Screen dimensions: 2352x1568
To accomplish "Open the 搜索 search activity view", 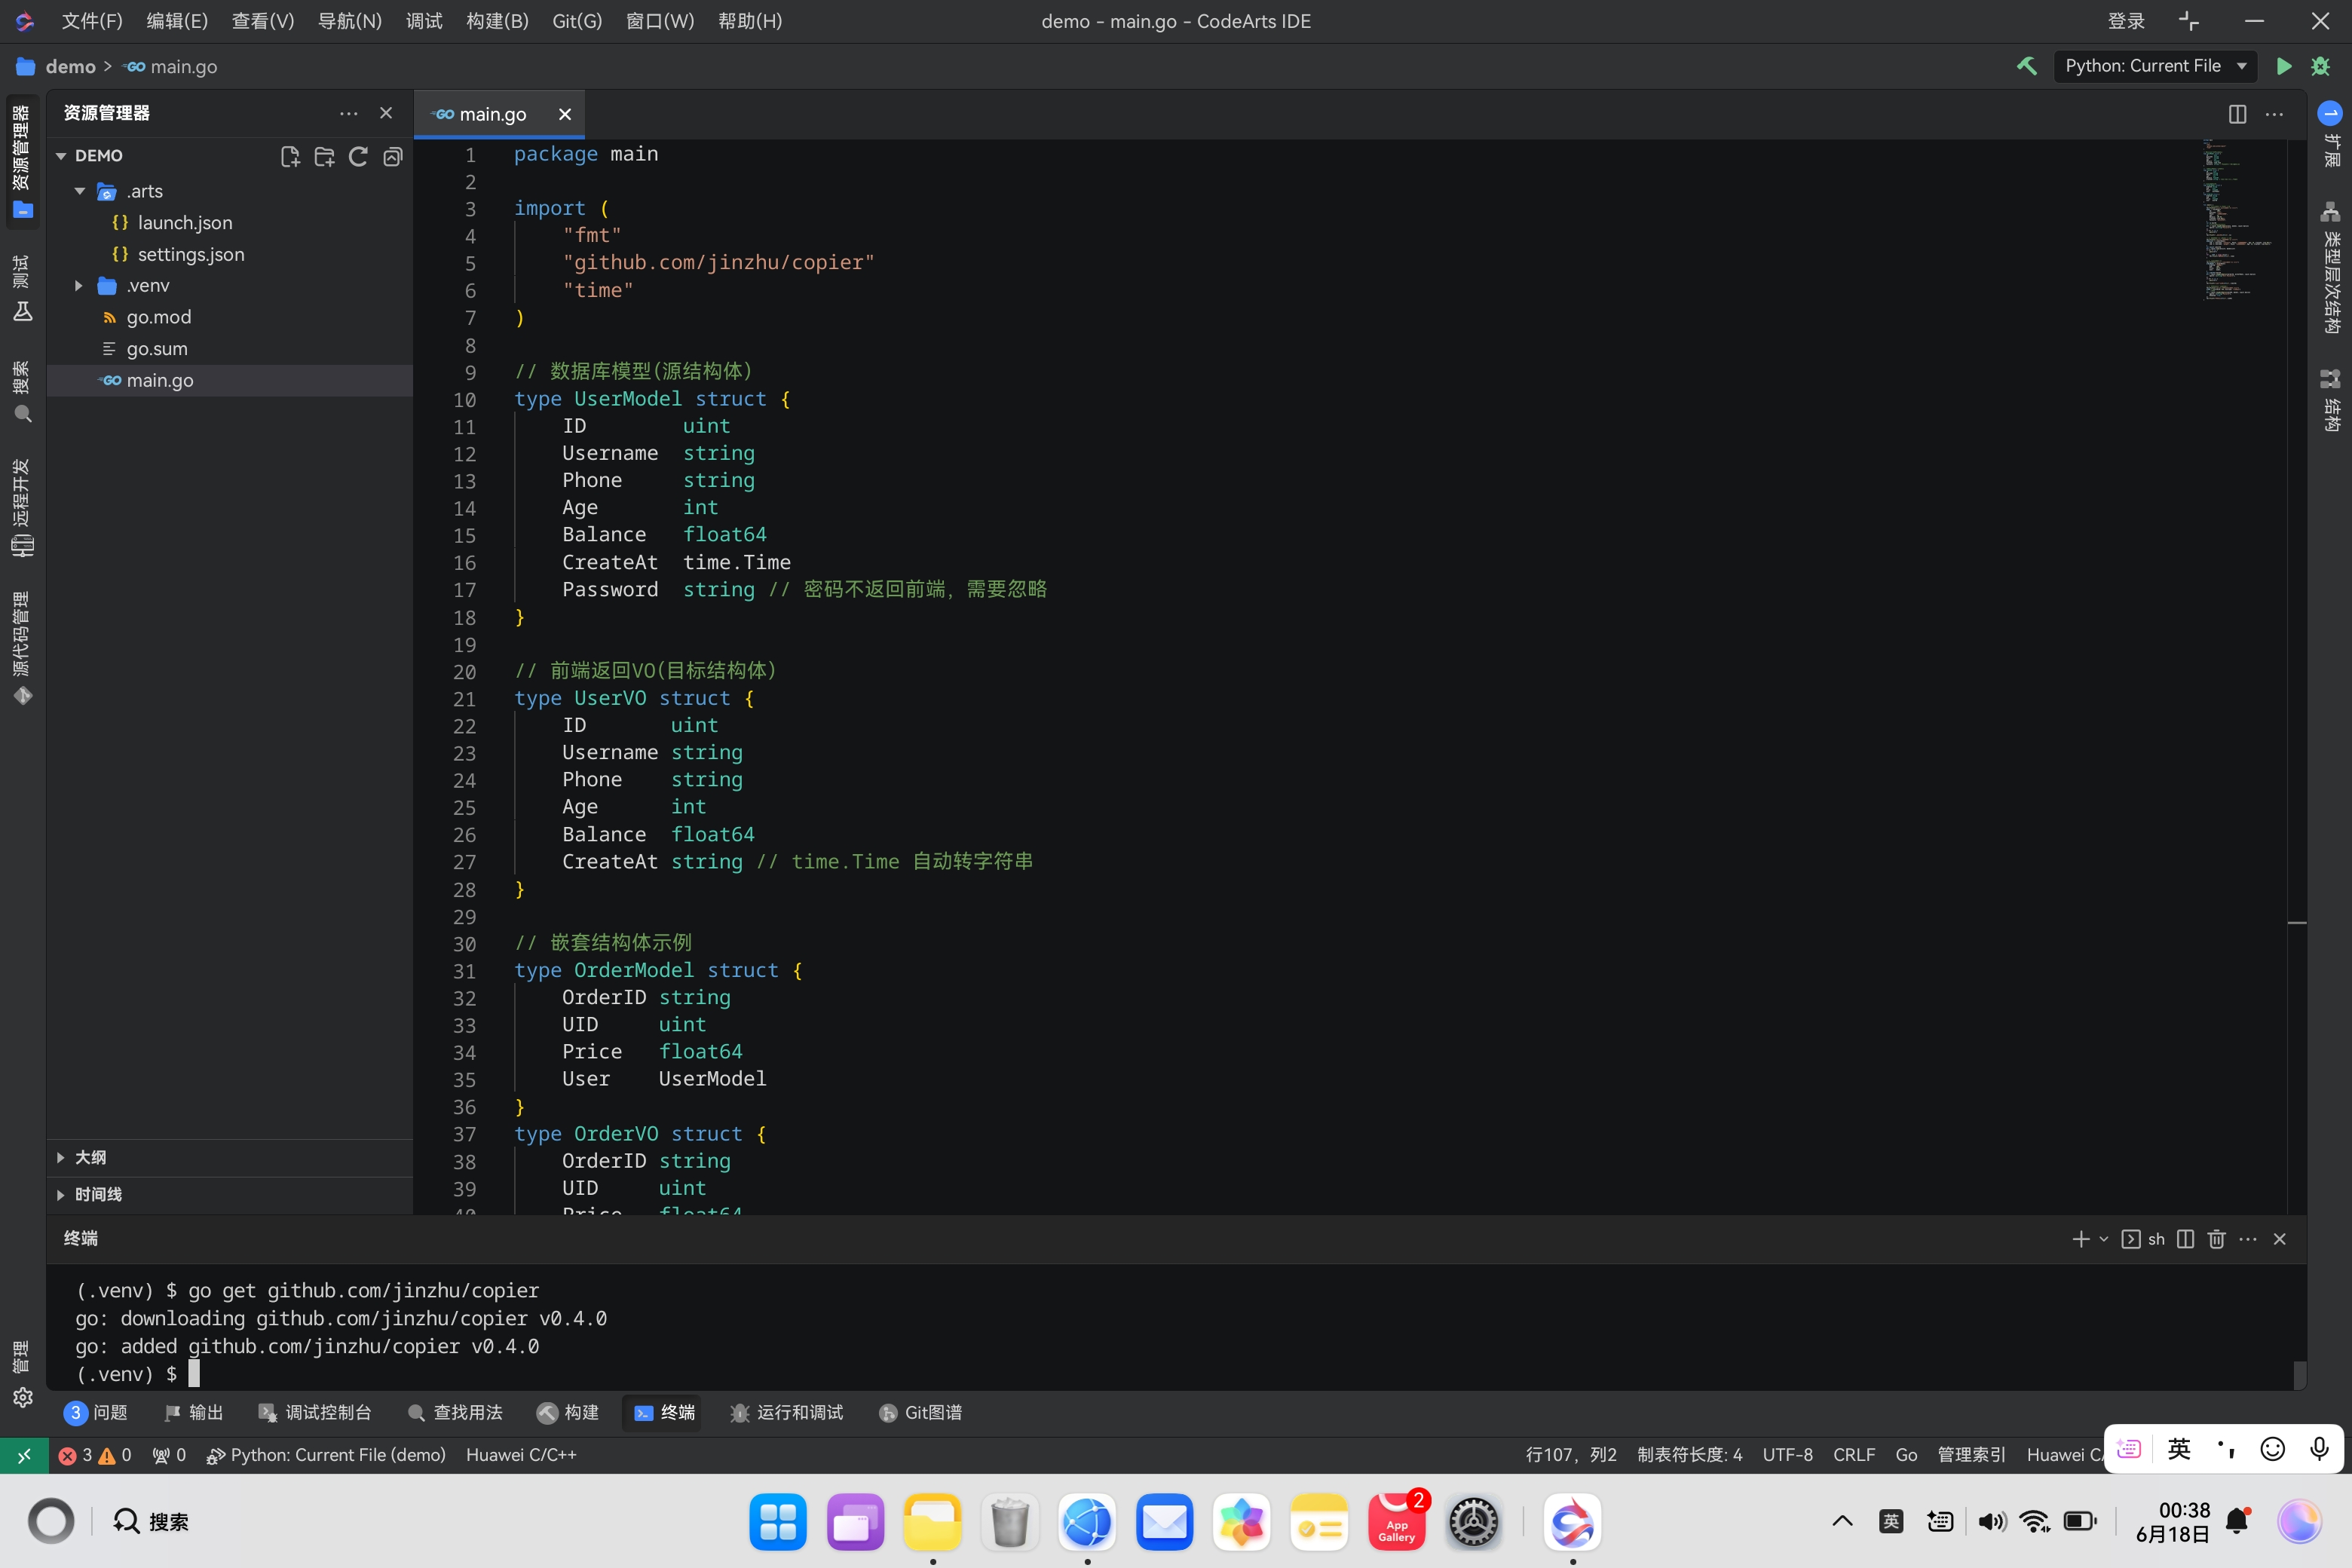I will click(22, 391).
